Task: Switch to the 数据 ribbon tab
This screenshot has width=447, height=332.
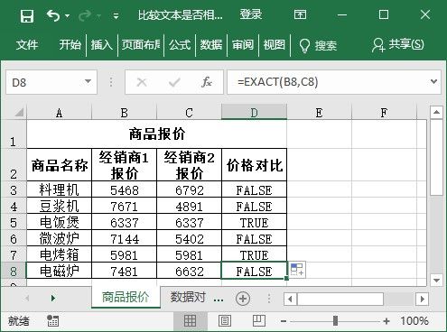Action: pyautogui.click(x=211, y=45)
